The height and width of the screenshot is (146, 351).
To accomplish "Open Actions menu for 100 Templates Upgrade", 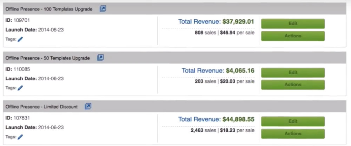I will 293,36.
